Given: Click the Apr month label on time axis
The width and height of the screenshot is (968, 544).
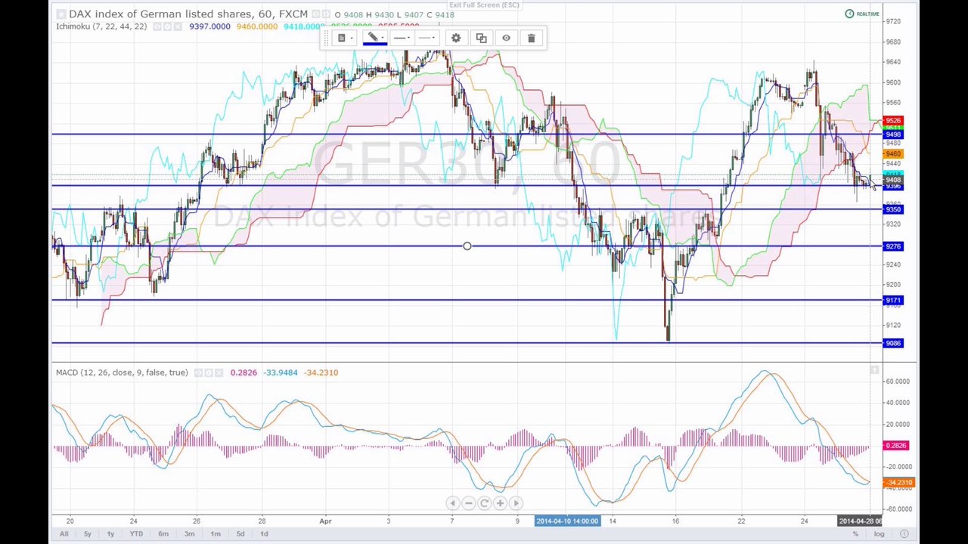Looking at the screenshot, I should 325,521.
